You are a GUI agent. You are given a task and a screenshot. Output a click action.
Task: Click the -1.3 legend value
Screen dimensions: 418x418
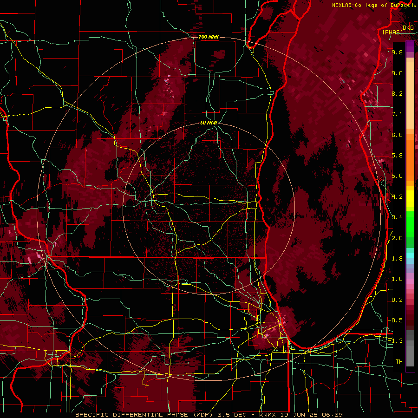[x=396, y=341]
